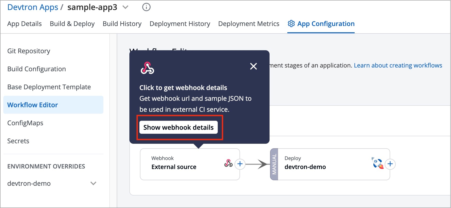The width and height of the screenshot is (451, 208).
Task: Open ConfigMaps in the sidebar
Action: pos(25,123)
